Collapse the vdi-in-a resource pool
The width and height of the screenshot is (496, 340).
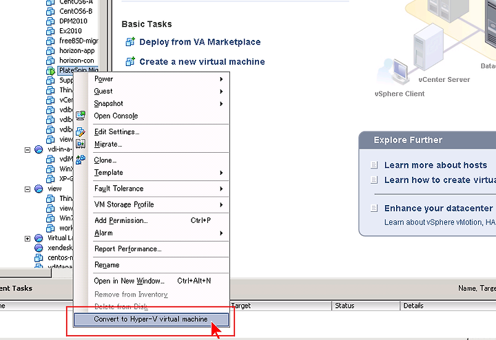pyautogui.click(x=28, y=150)
